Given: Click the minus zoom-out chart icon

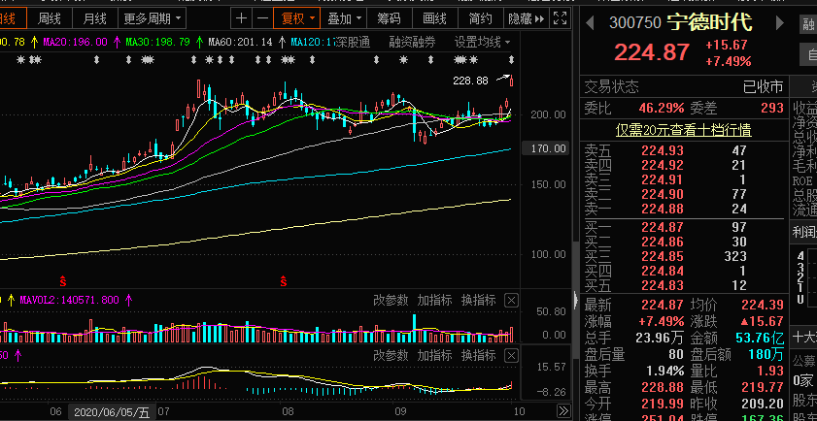Looking at the screenshot, I should [x=263, y=18].
